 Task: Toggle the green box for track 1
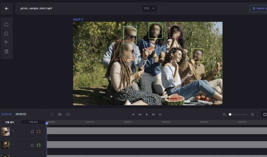pyautogui.click(x=39, y=145)
